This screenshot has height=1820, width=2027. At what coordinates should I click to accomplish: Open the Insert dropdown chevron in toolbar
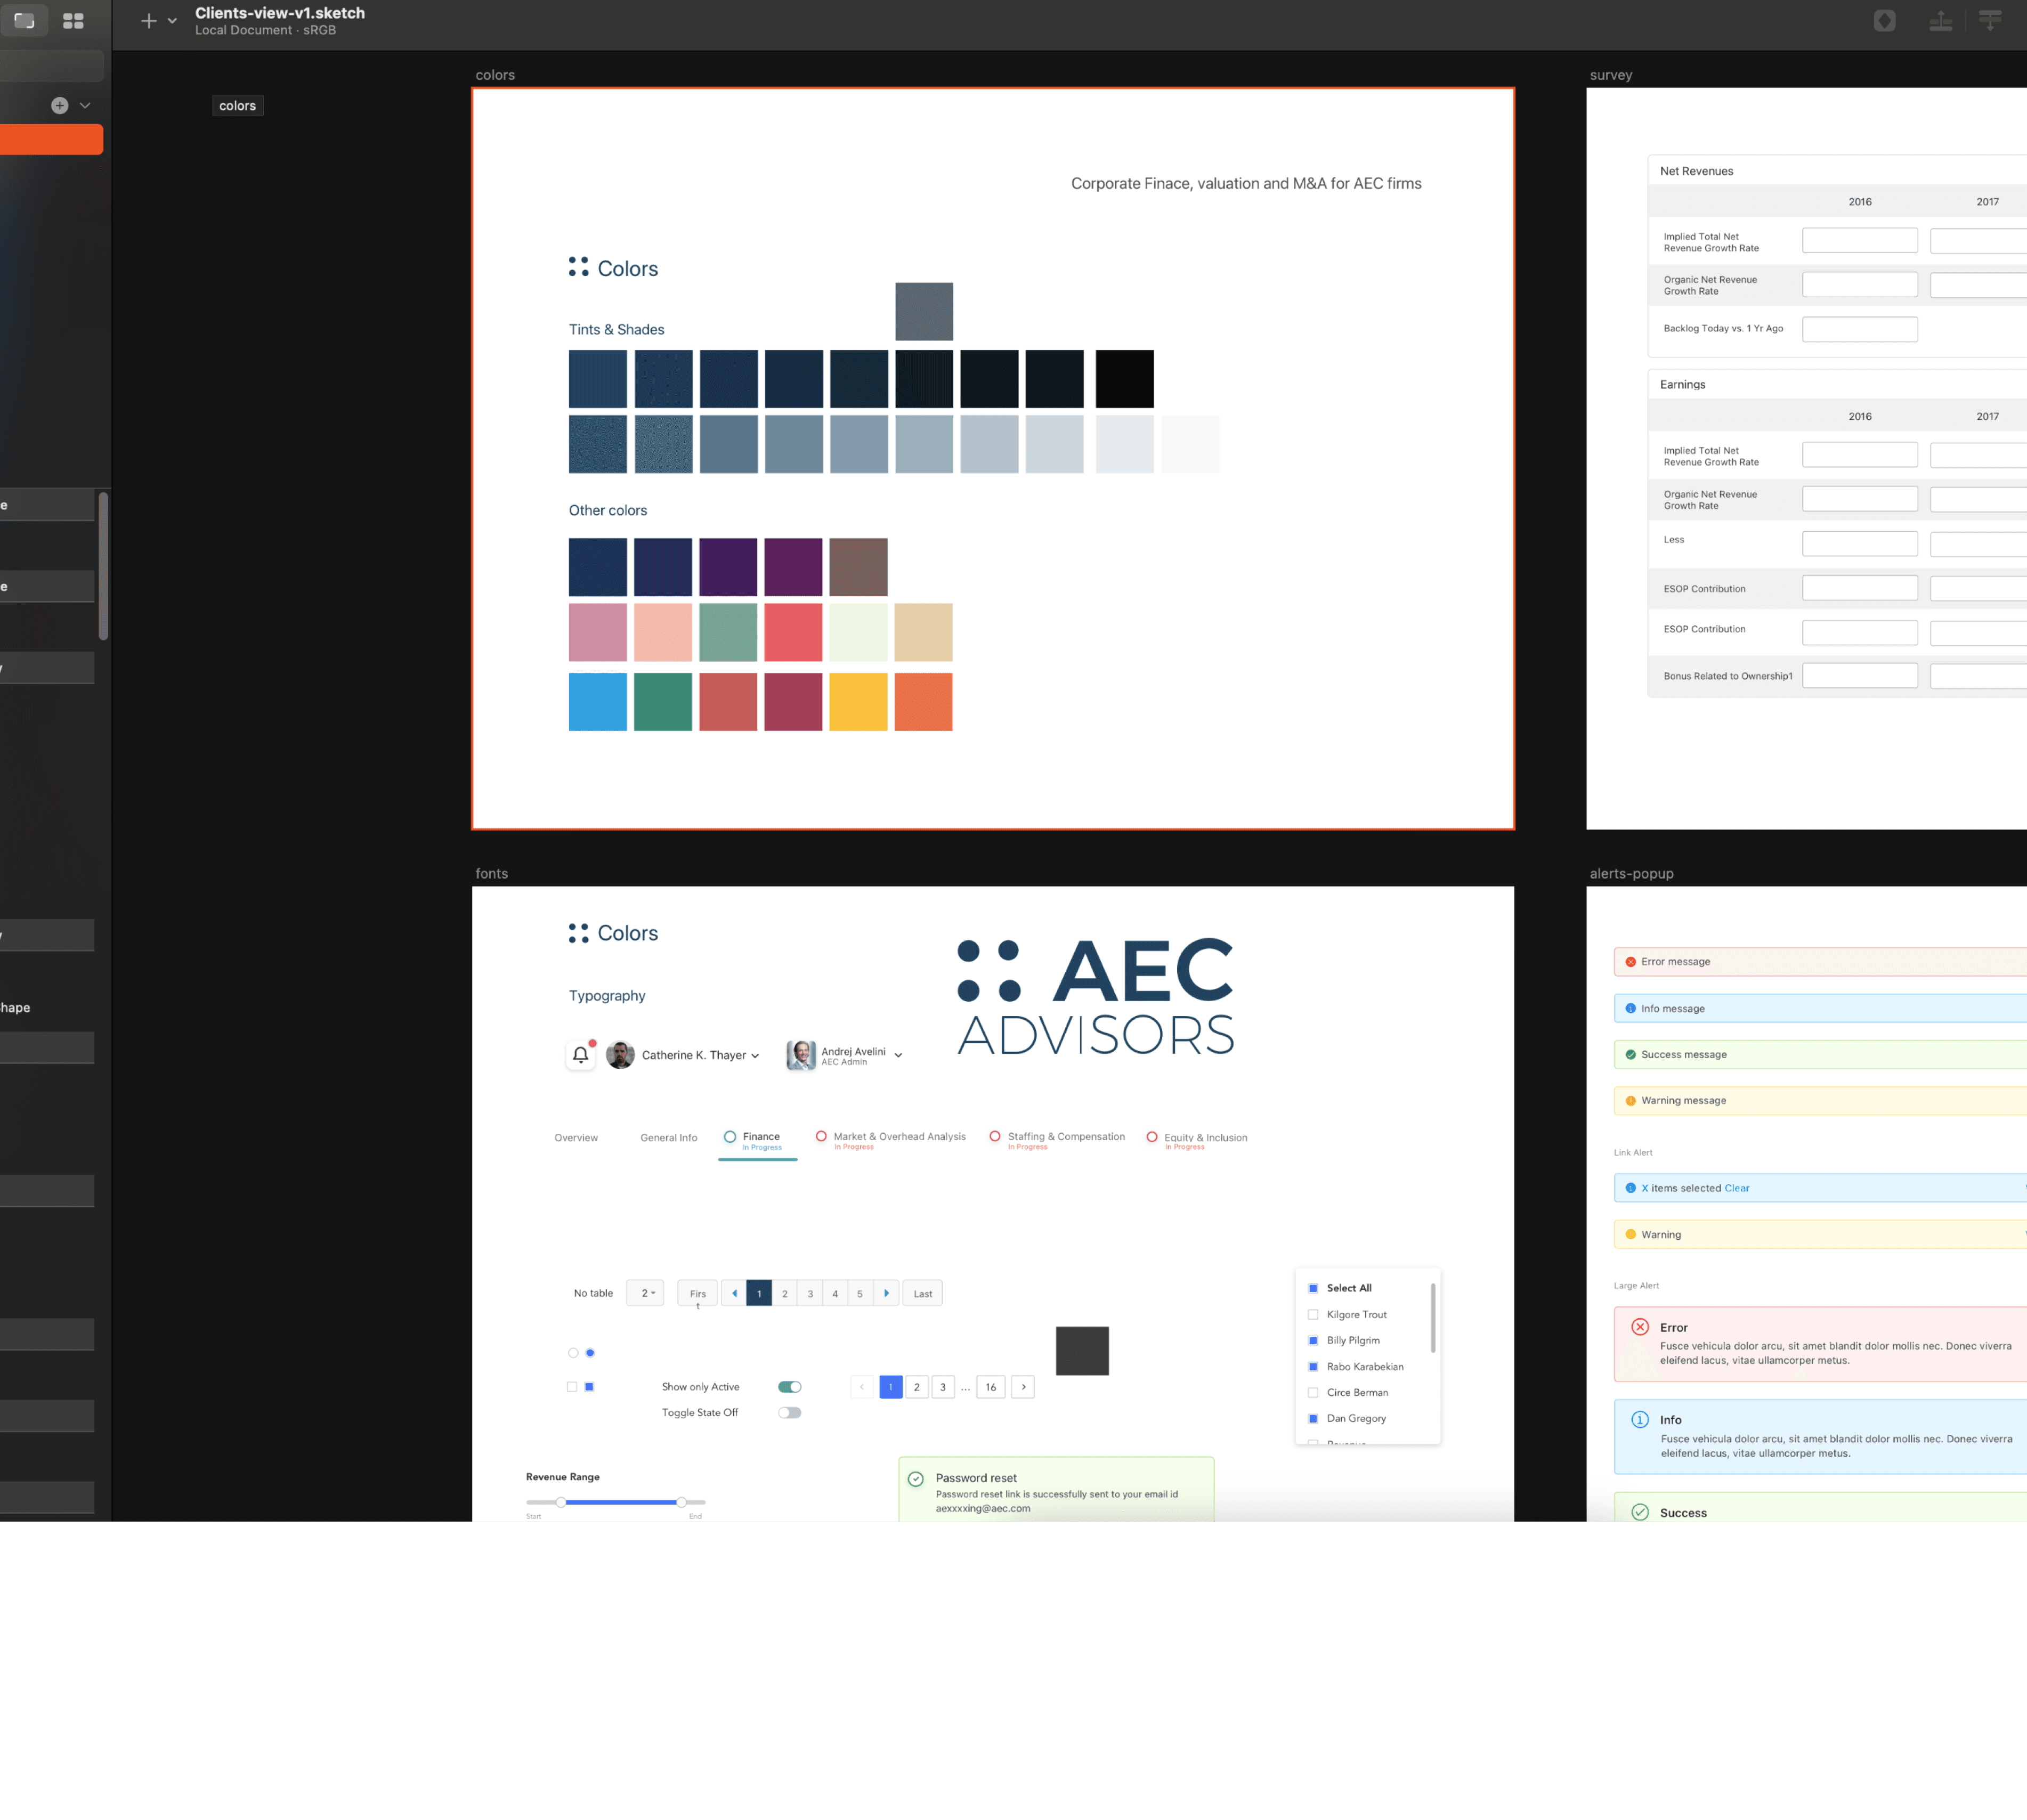172,21
